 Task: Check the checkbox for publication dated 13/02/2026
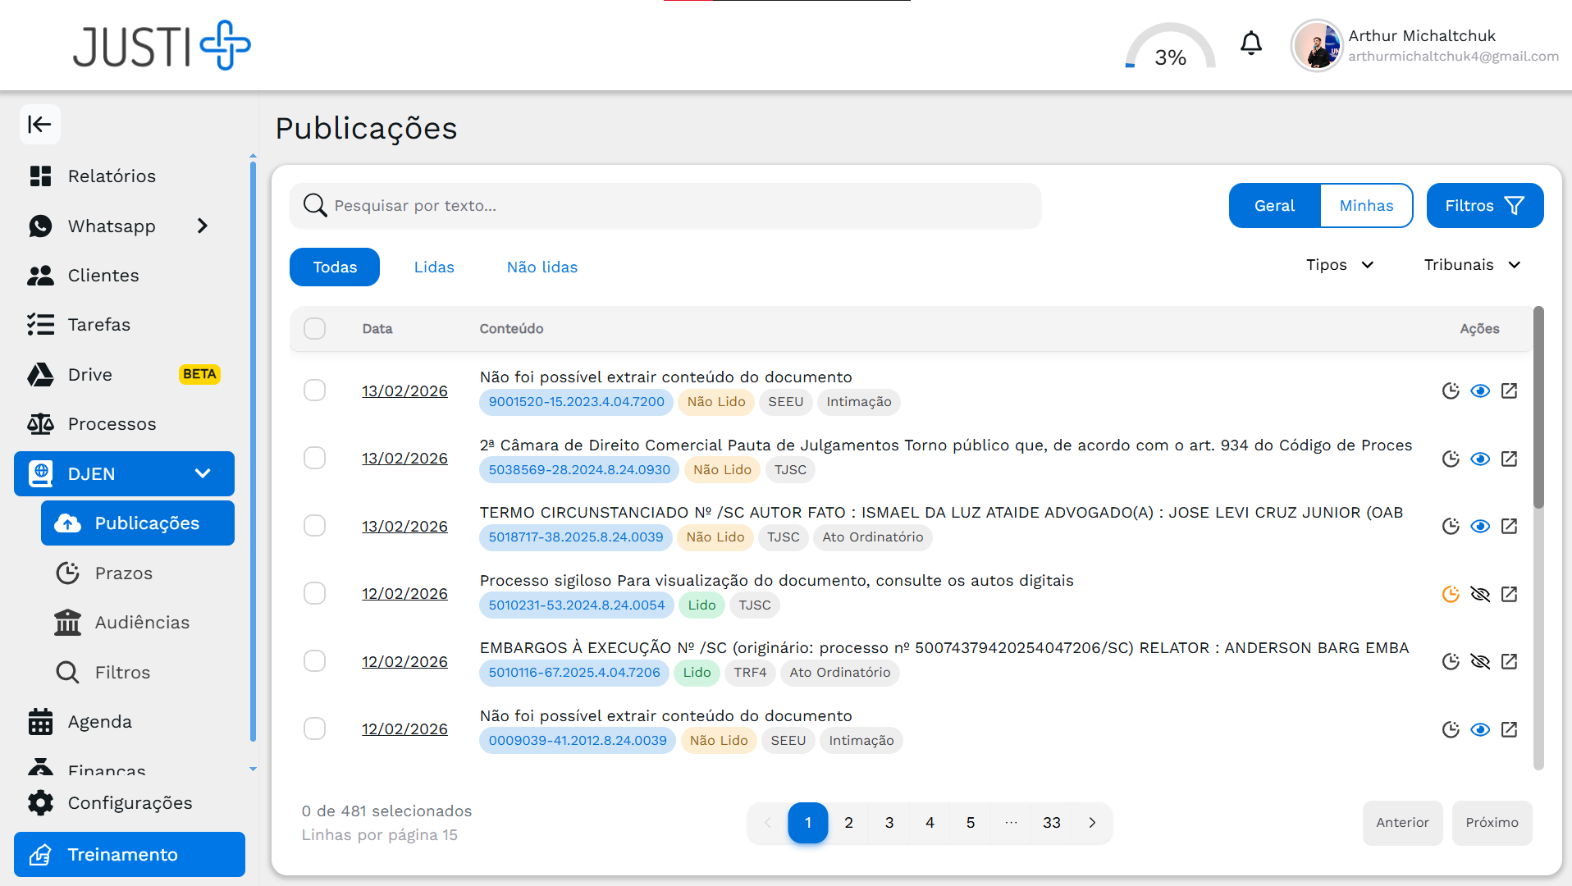coord(314,390)
